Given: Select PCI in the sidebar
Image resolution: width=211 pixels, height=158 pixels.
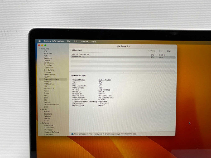Looking at the screenshot, I should click(x=45, y=86).
